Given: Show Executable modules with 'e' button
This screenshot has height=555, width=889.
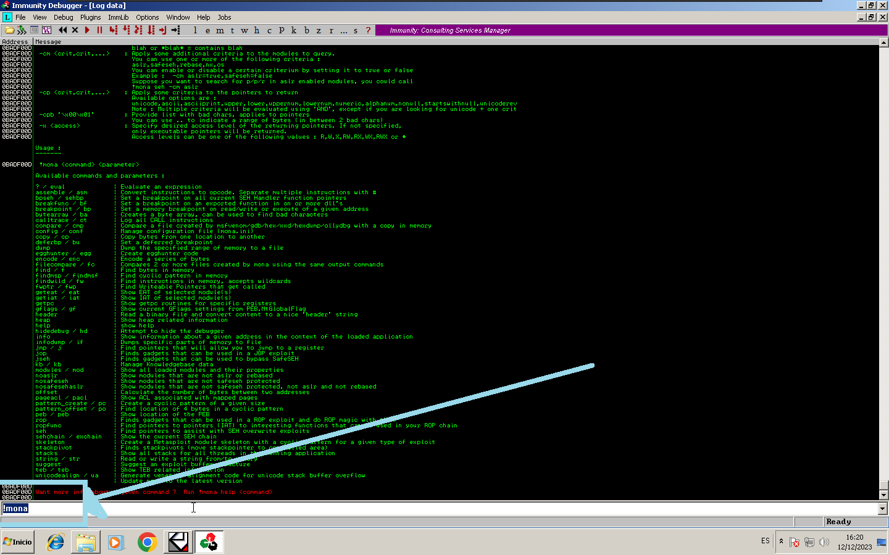Looking at the screenshot, I should [x=208, y=30].
